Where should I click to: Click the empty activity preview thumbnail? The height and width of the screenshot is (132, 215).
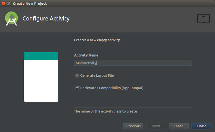pyautogui.click(x=41, y=77)
